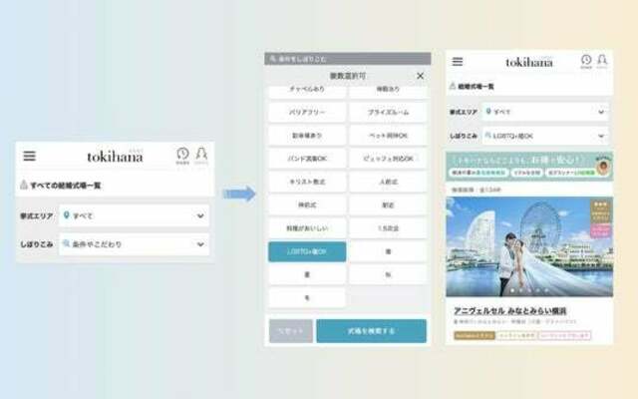Toggle the 1.5次会 filter option

[x=388, y=228]
